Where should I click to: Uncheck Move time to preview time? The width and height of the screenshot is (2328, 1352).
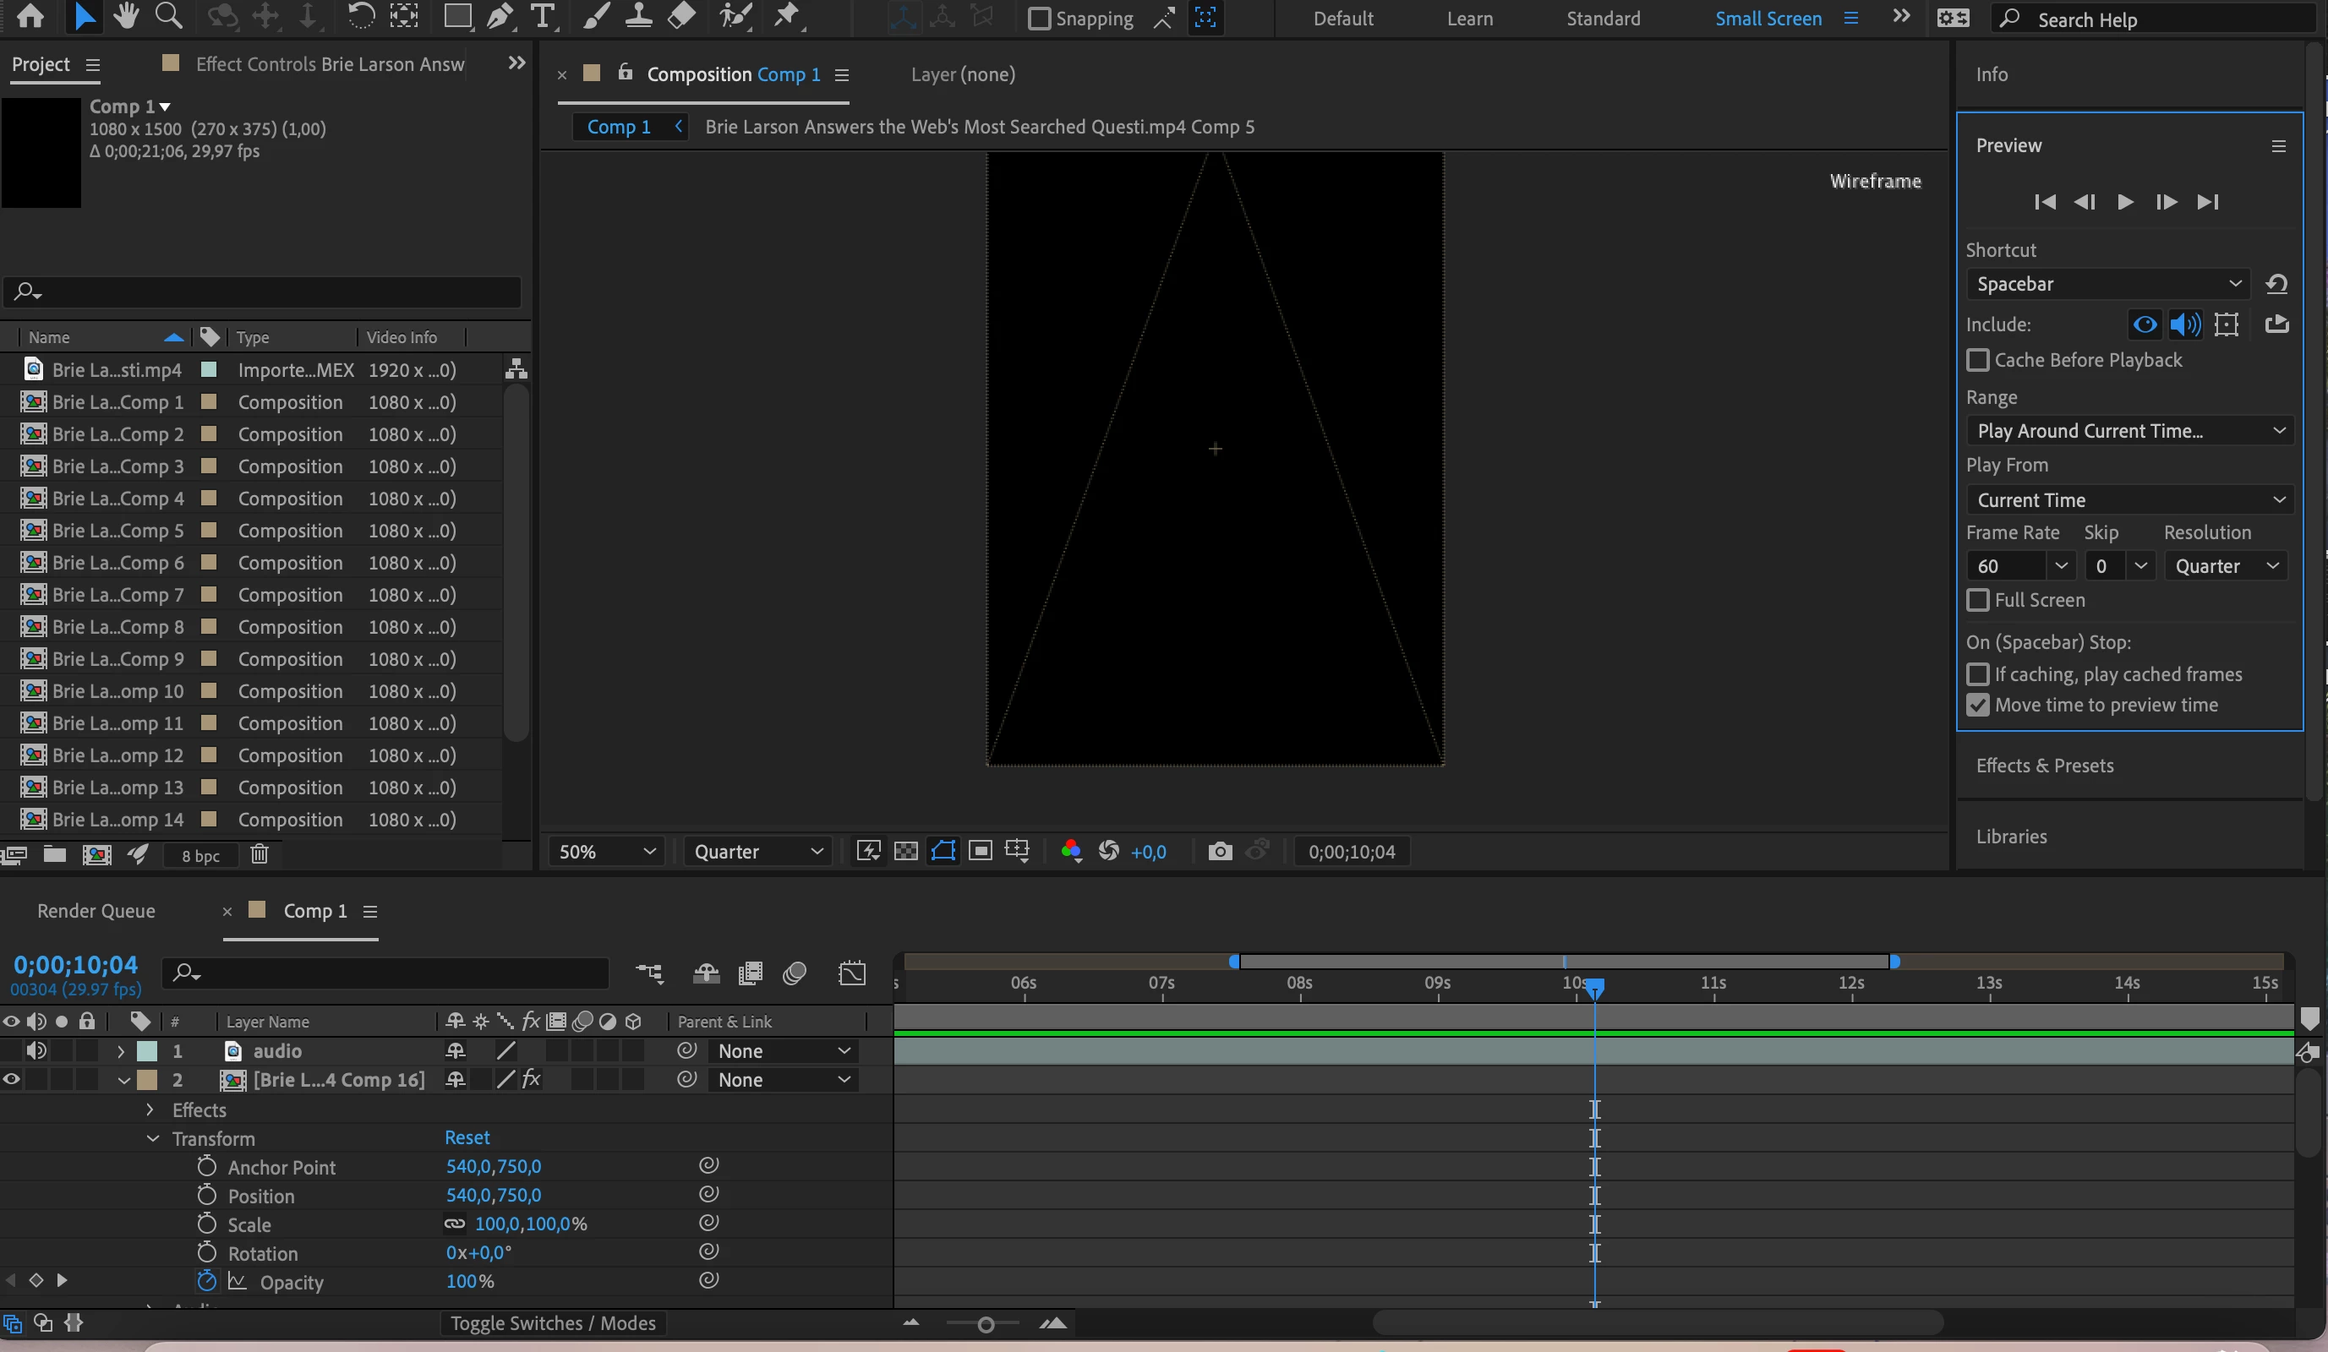point(1977,706)
